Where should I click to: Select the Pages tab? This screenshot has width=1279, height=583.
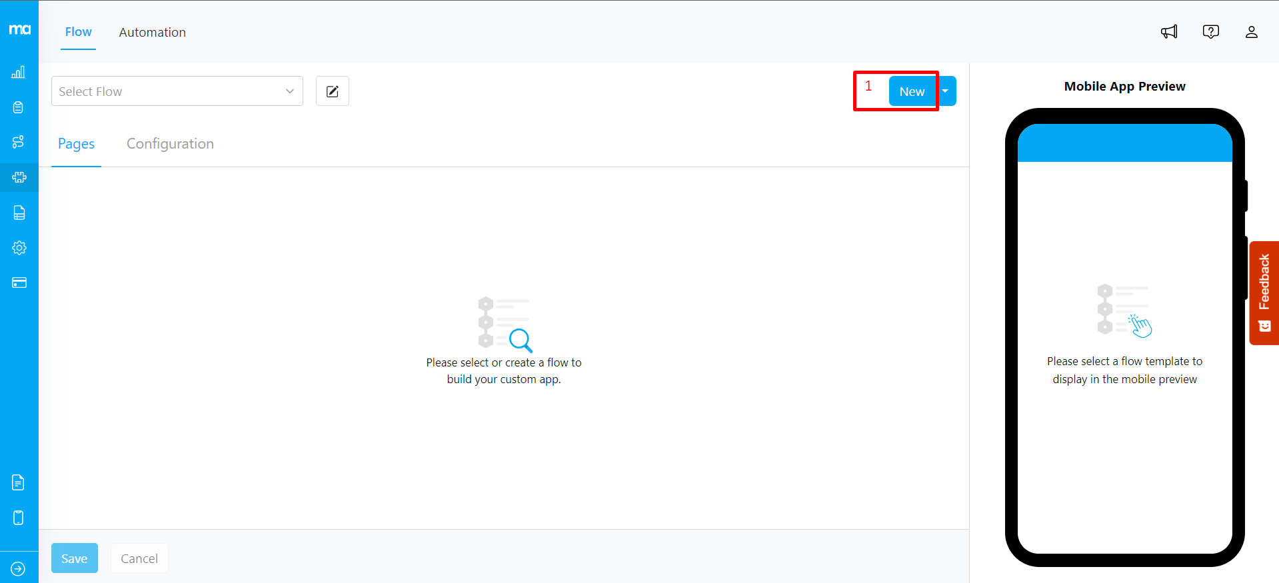76,144
